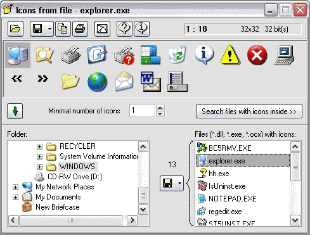
Task: Select CD-RW Drive (D:)
Action: [75, 177]
